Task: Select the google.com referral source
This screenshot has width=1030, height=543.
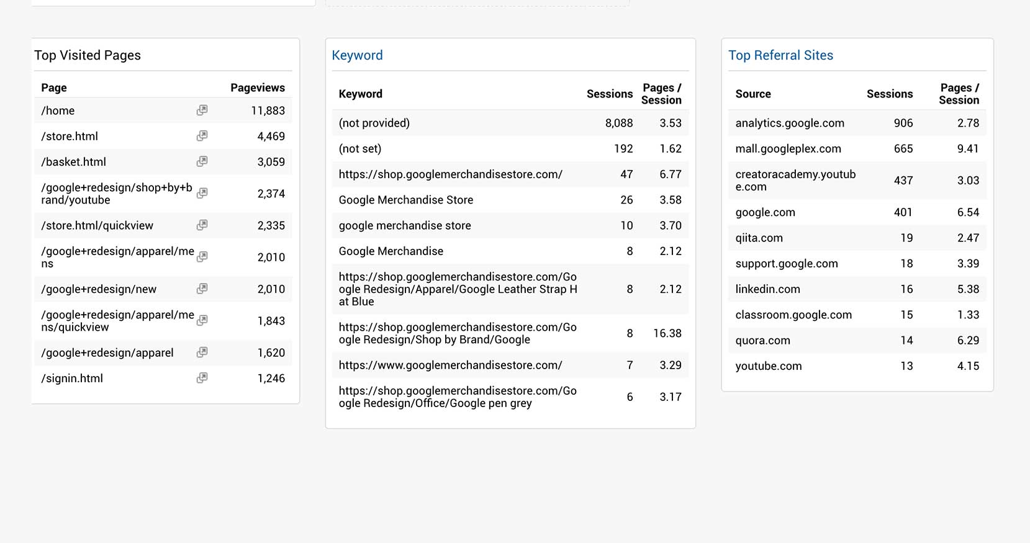Action: click(x=765, y=212)
